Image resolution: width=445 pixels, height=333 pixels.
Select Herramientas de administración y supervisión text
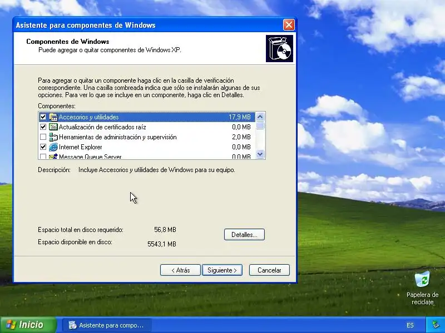pyautogui.click(x=118, y=137)
